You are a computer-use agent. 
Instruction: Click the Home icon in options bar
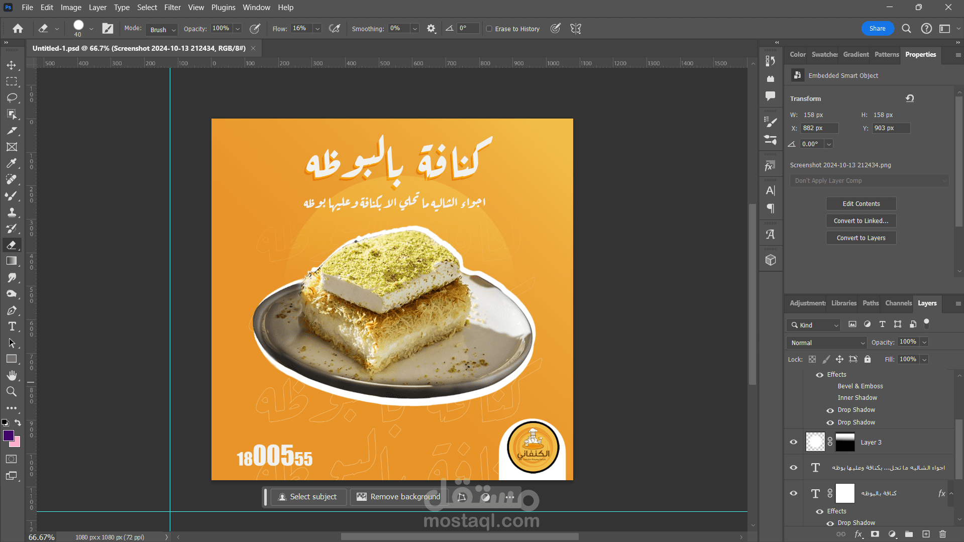pos(18,29)
